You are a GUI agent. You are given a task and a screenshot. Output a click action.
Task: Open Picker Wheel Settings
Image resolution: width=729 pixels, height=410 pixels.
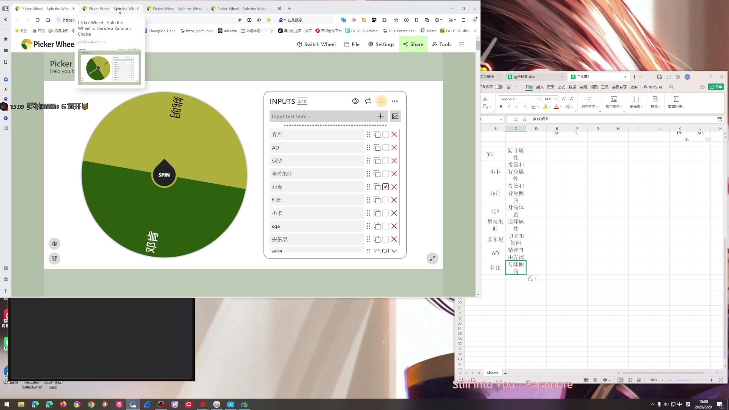pyautogui.click(x=381, y=44)
